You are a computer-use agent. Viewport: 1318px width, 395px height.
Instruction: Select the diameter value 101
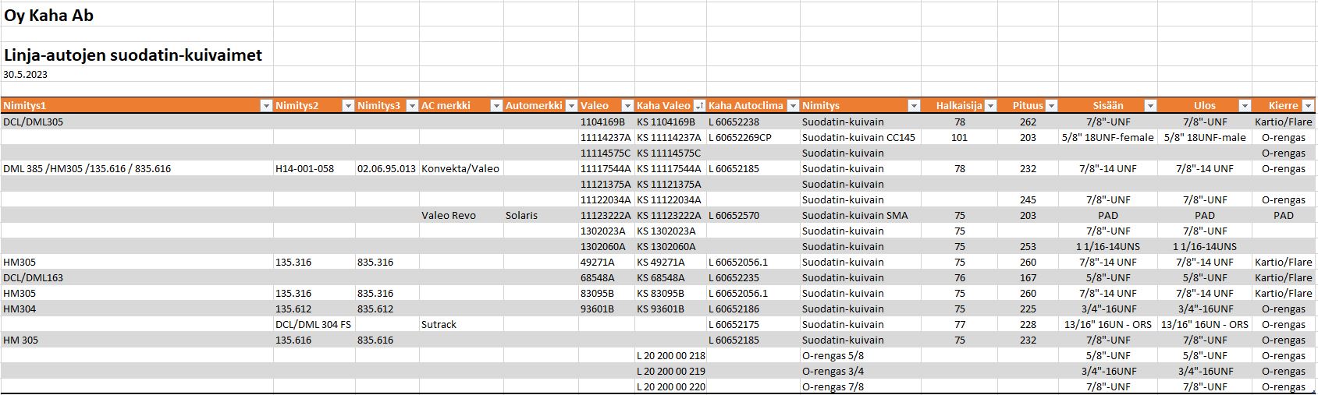pyautogui.click(x=959, y=138)
